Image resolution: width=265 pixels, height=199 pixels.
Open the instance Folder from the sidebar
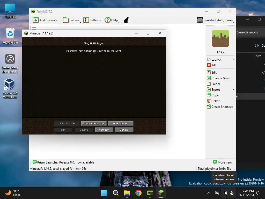[214, 84]
